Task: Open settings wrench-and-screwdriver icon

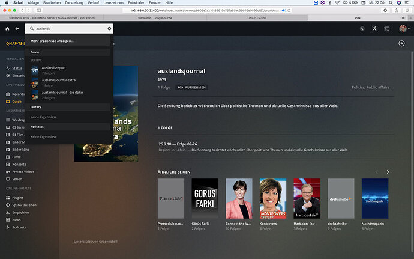Action: [x=374, y=29]
